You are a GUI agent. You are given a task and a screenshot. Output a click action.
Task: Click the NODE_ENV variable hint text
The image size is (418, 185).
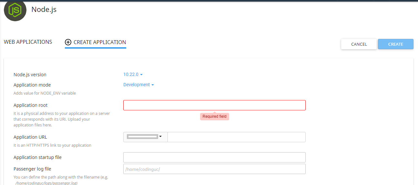pyautogui.click(x=45, y=93)
